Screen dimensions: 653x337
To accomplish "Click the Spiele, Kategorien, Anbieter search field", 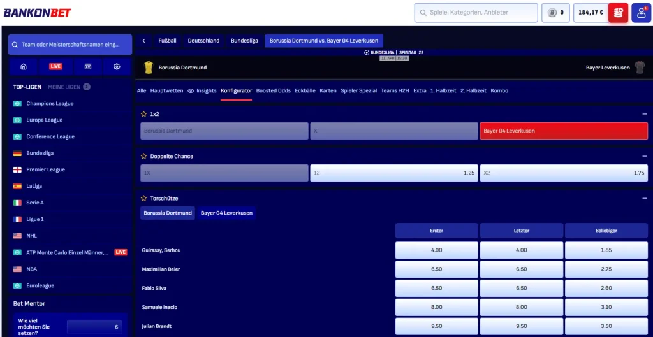I will click(476, 13).
